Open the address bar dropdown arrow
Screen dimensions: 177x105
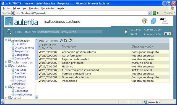(149, 13)
